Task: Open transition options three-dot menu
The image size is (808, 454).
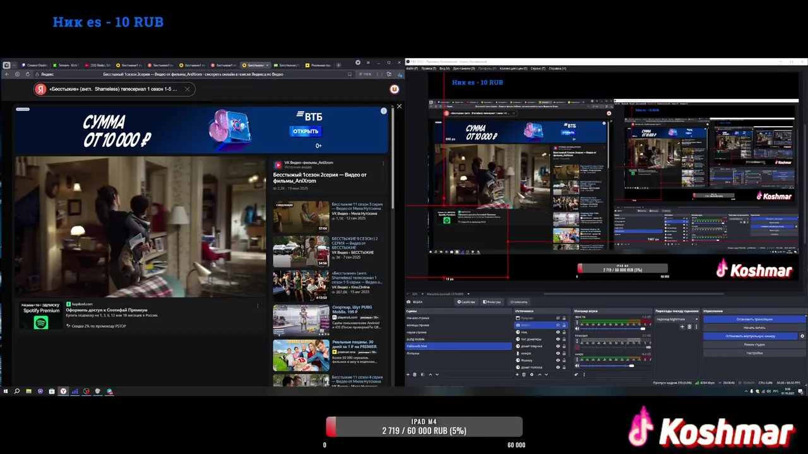Action: [x=696, y=327]
